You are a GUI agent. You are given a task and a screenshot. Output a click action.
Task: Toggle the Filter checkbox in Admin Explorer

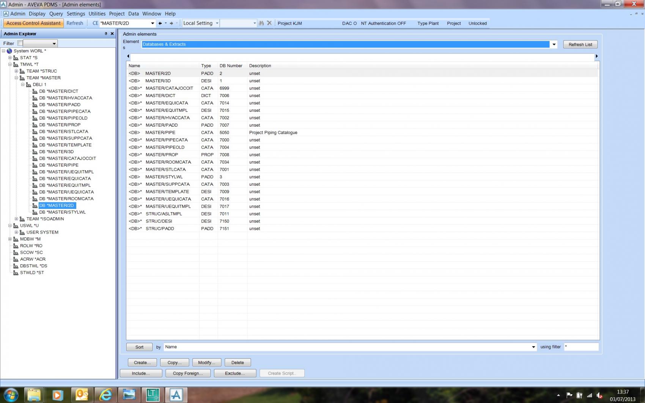(x=20, y=43)
